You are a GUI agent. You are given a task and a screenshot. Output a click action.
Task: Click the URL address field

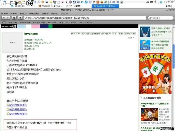pos(85,18)
